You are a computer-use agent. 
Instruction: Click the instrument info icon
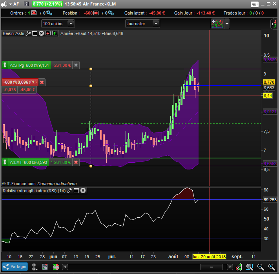pyautogui.click(x=26, y=4)
